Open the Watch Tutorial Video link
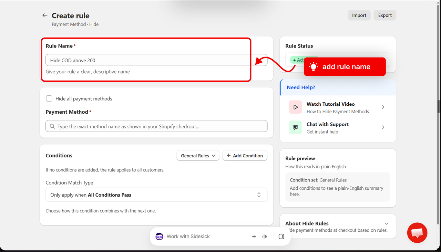This screenshot has width=441, height=252. click(x=338, y=107)
